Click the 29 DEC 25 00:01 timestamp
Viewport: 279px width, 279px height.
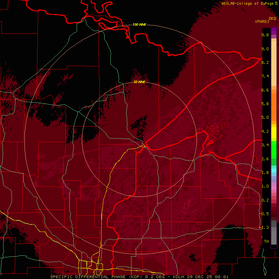(208, 277)
